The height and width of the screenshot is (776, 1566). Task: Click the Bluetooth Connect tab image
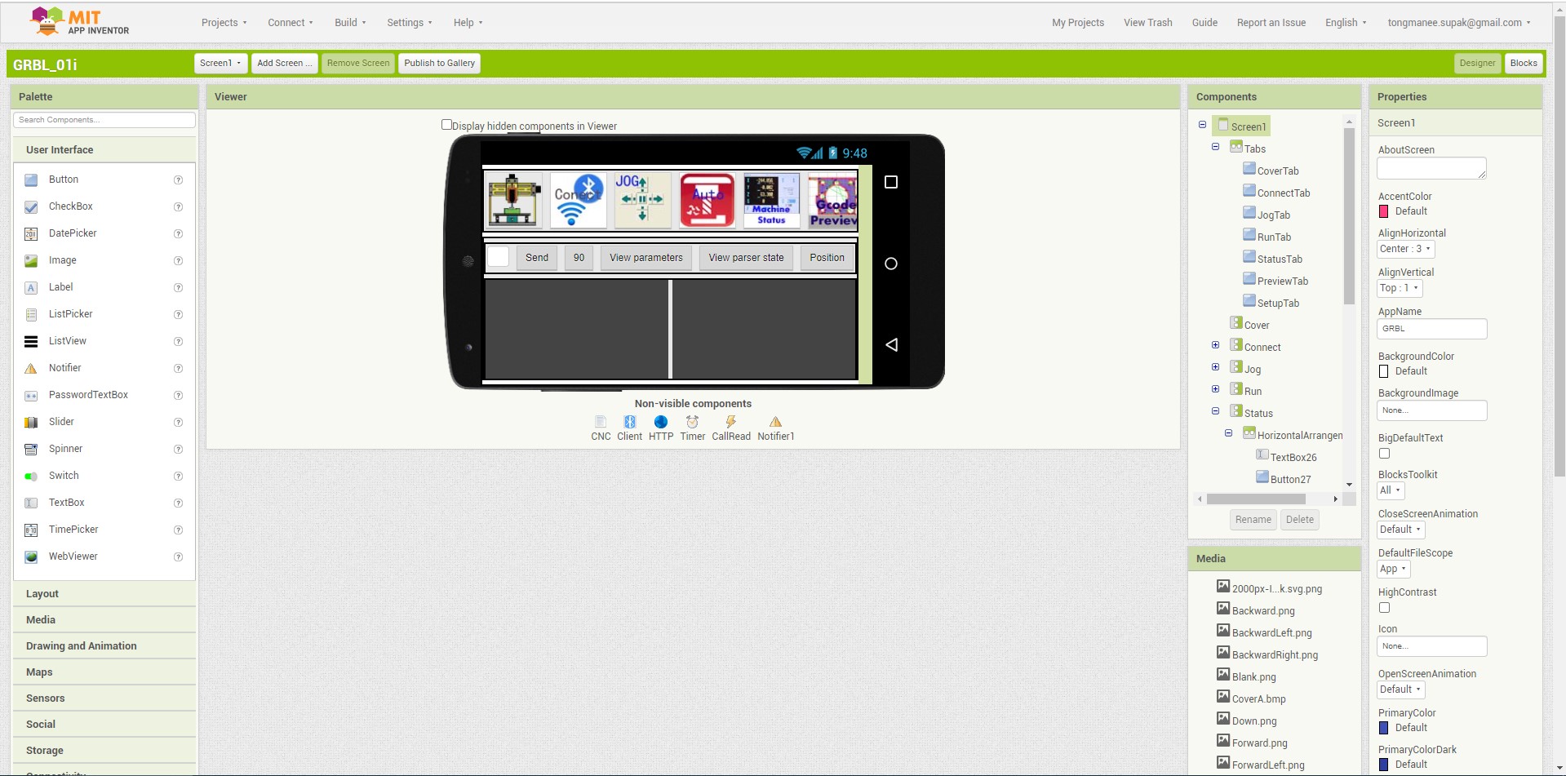pyautogui.click(x=579, y=200)
